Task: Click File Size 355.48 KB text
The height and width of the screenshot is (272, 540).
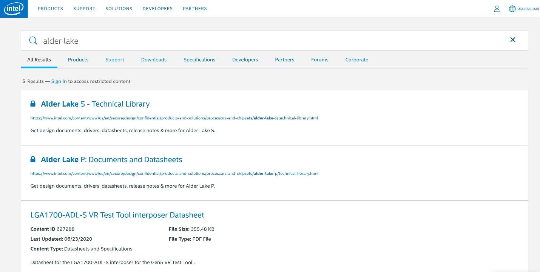Action: (191, 229)
